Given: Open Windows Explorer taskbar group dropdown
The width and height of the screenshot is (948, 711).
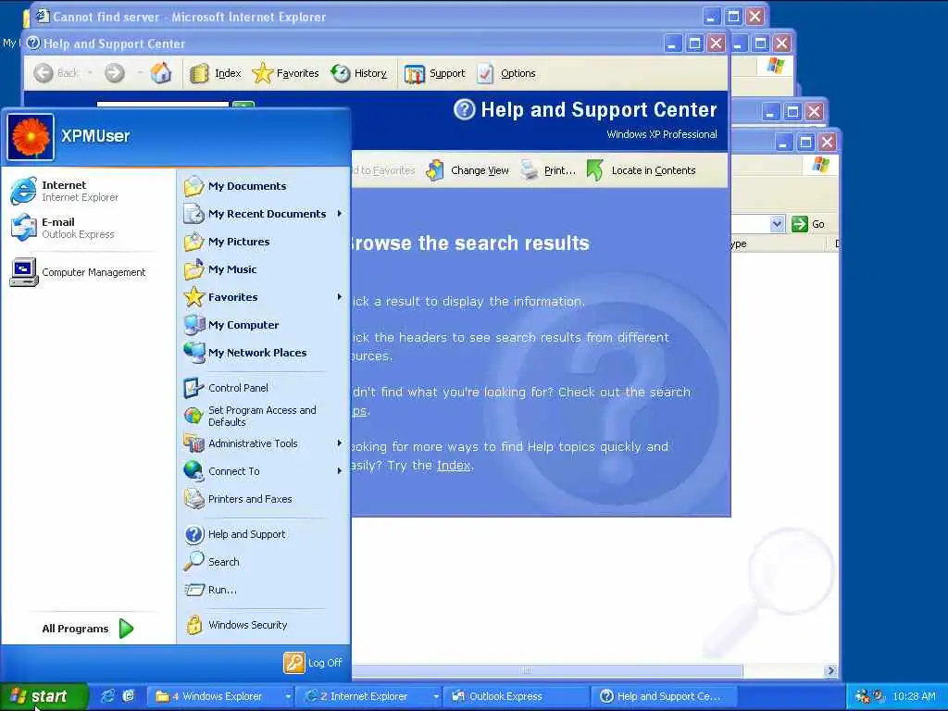Looking at the screenshot, I should (x=289, y=696).
